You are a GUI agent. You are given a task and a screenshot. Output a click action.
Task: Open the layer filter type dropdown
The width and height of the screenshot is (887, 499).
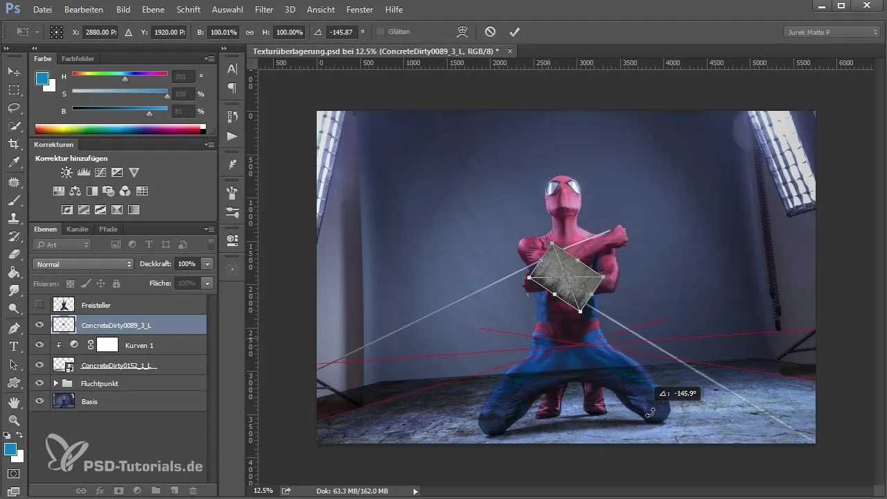pyautogui.click(x=62, y=245)
